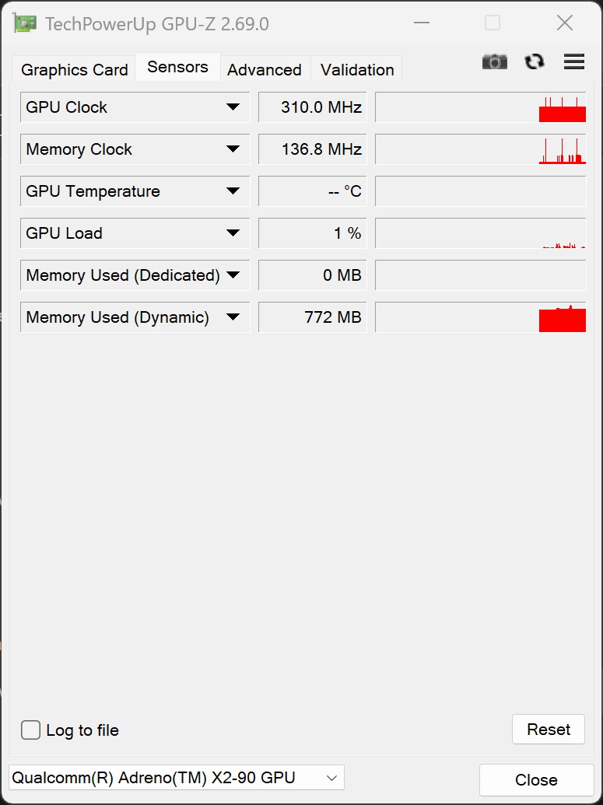This screenshot has width=603, height=805.
Task: Click the Memory Used (Dynamic) graph
Action: pos(480,317)
